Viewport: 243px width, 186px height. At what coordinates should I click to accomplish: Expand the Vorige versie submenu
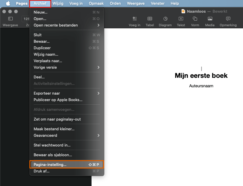(x=67, y=68)
